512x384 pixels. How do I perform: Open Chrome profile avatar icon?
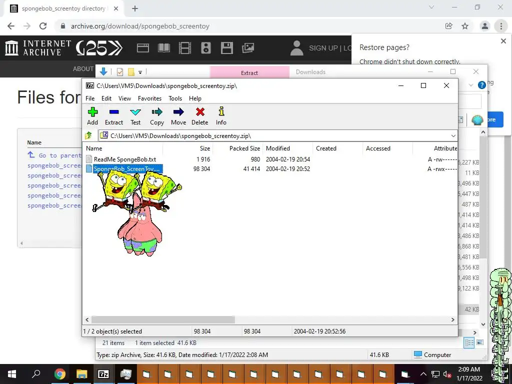[x=485, y=26]
